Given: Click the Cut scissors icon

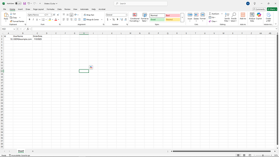Looking at the screenshot, I should [x=11, y=14].
